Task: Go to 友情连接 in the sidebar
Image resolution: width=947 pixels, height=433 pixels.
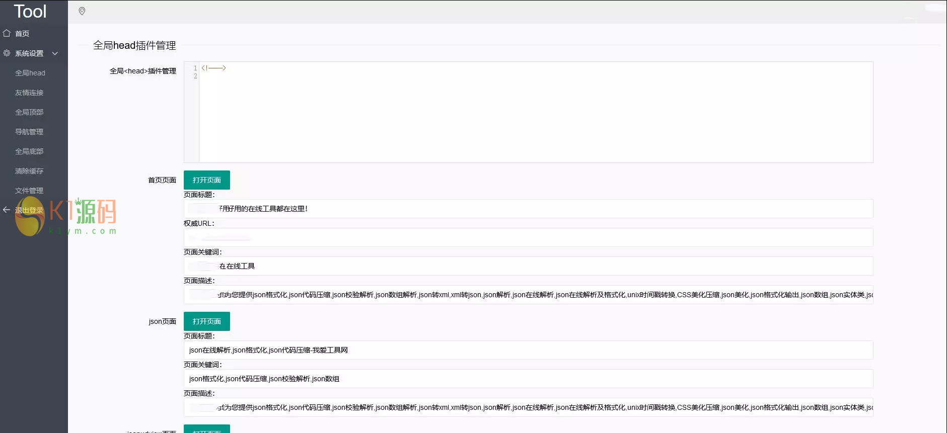Action: pos(29,93)
